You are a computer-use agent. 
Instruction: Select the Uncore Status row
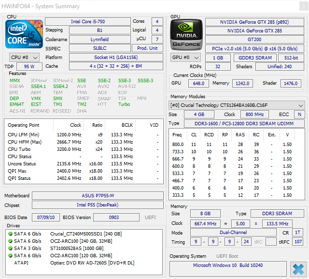pos(84,164)
